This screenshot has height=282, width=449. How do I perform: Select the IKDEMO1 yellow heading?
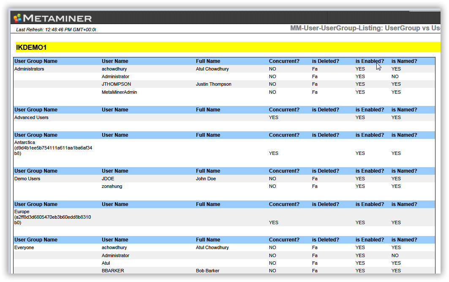[x=31, y=47]
